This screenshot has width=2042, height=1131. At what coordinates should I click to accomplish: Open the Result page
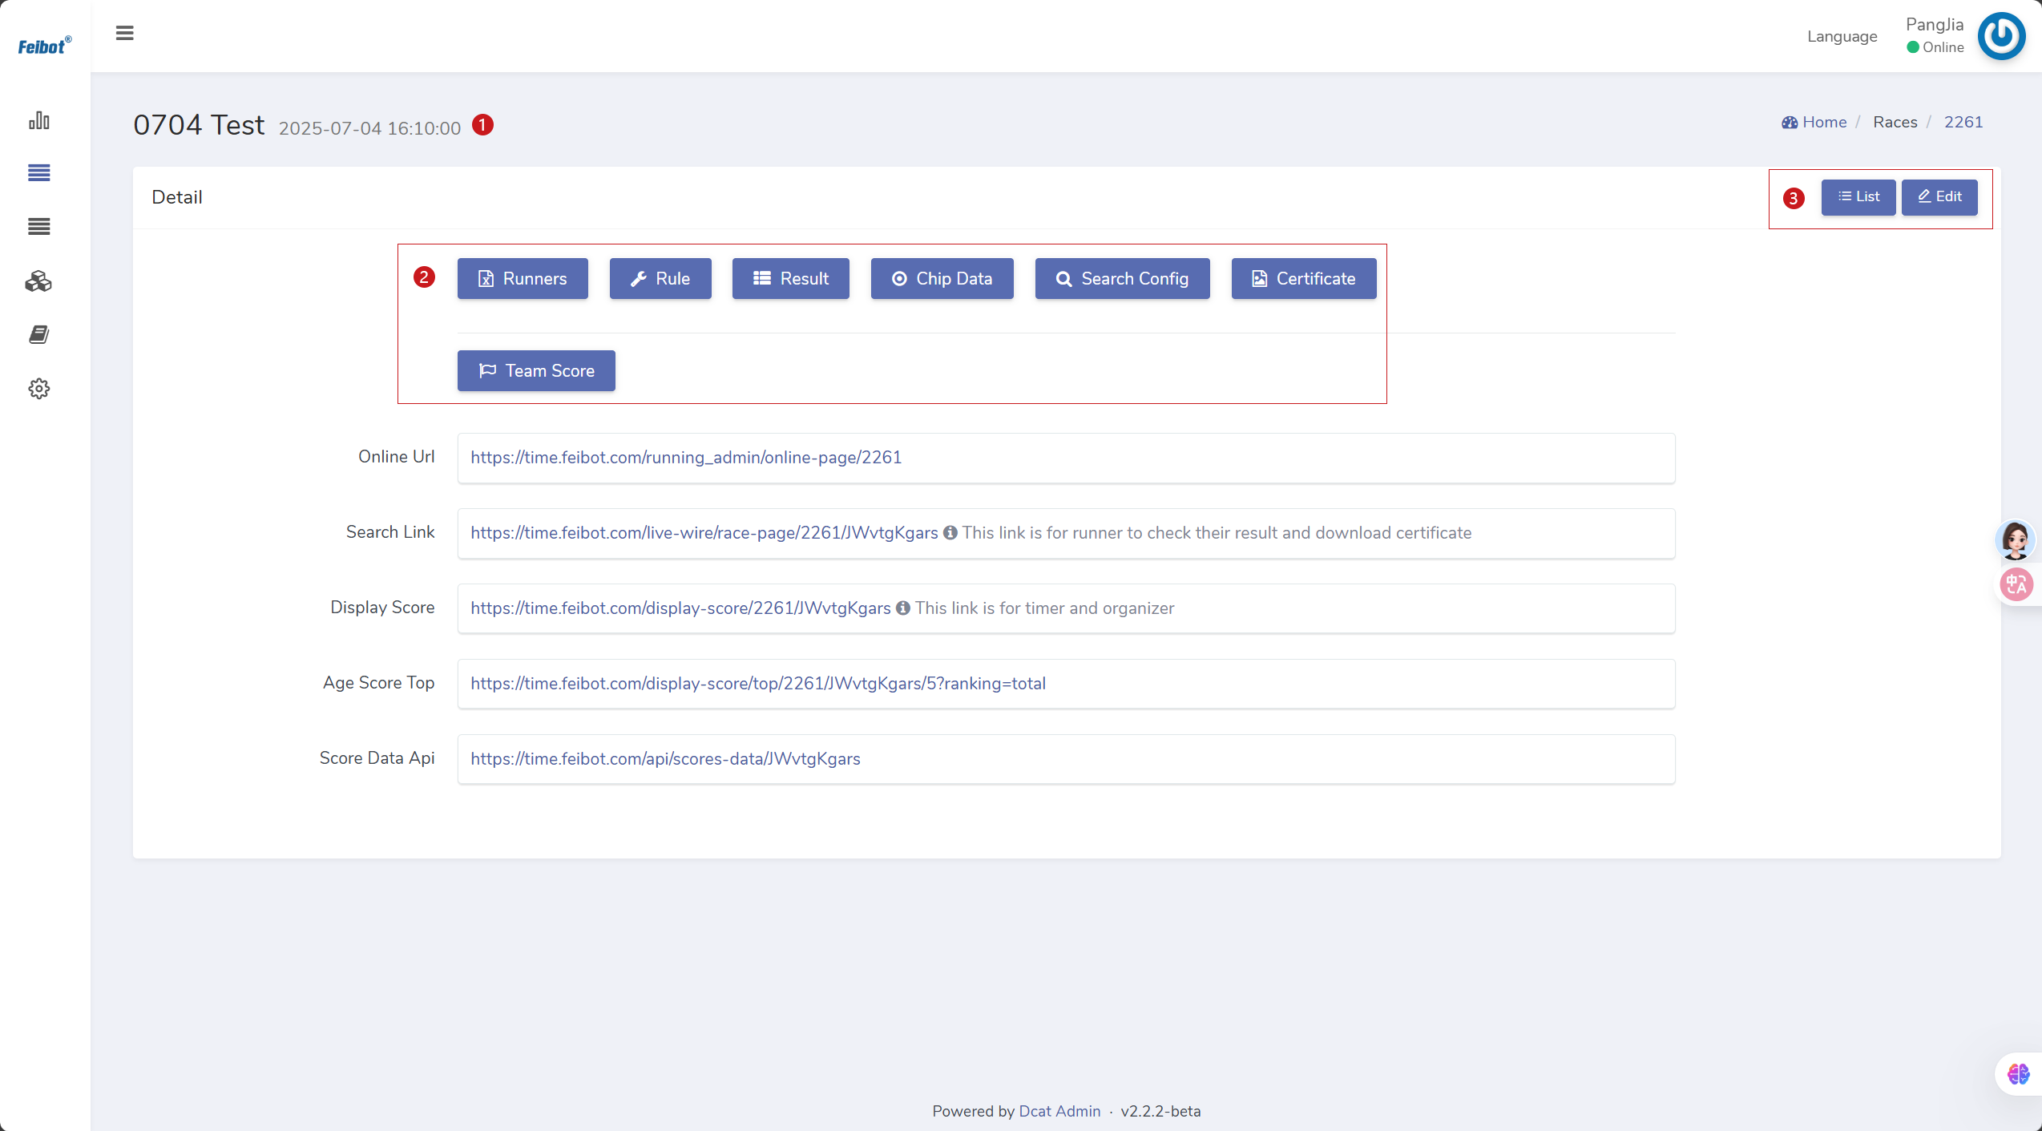791,278
